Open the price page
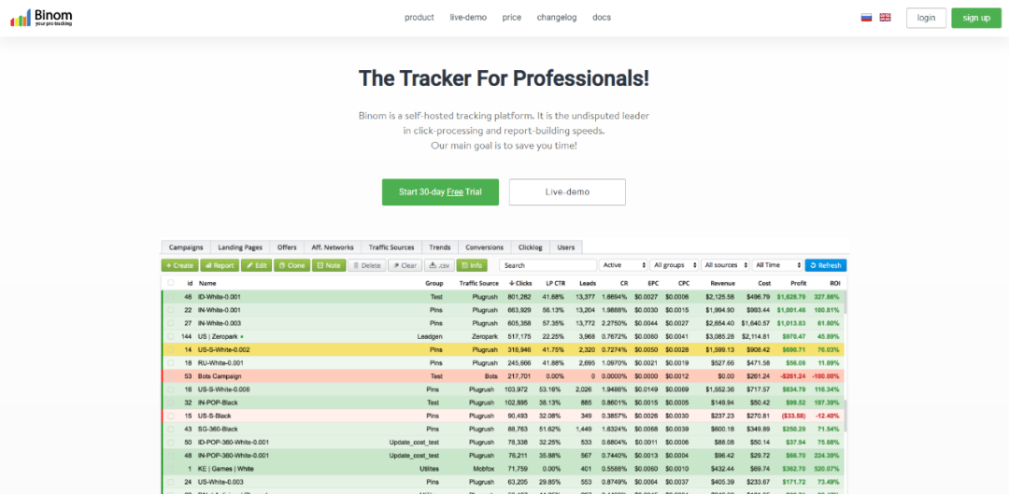The width and height of the screenshot is (1009, 494). point(512,18)
